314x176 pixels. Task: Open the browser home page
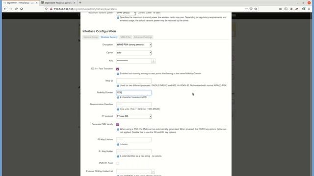tap(22, 9)
